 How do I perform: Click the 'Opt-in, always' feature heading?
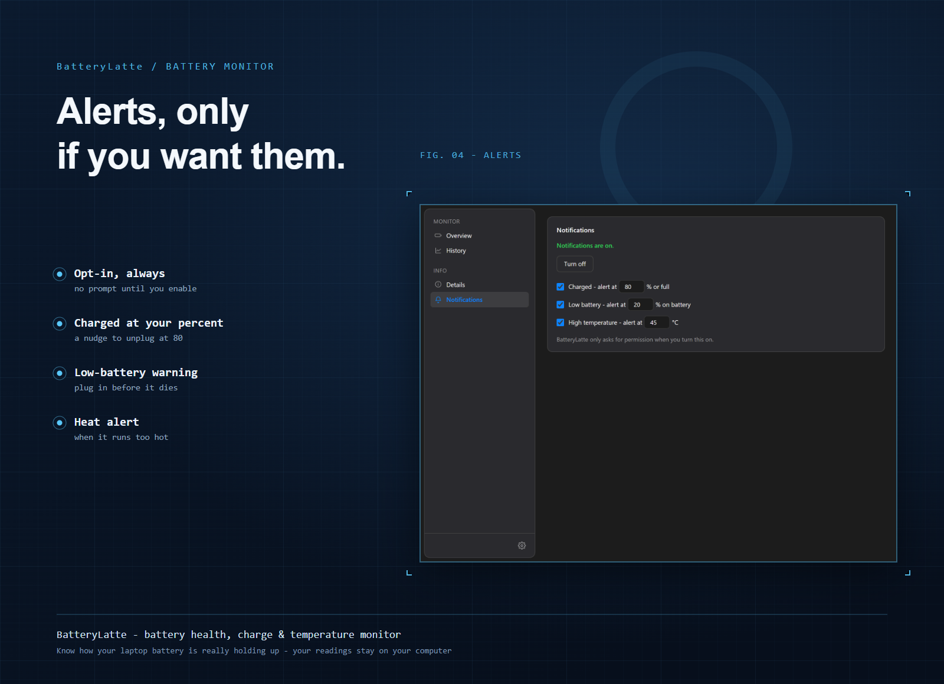[119, 273]
